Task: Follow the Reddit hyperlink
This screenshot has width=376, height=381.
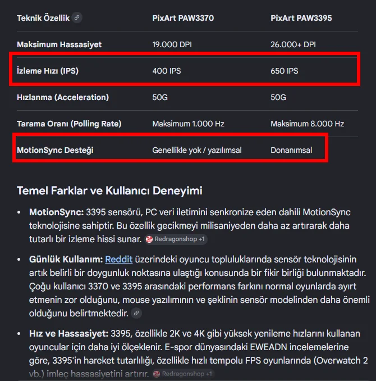Action: [x=119, y=259]
